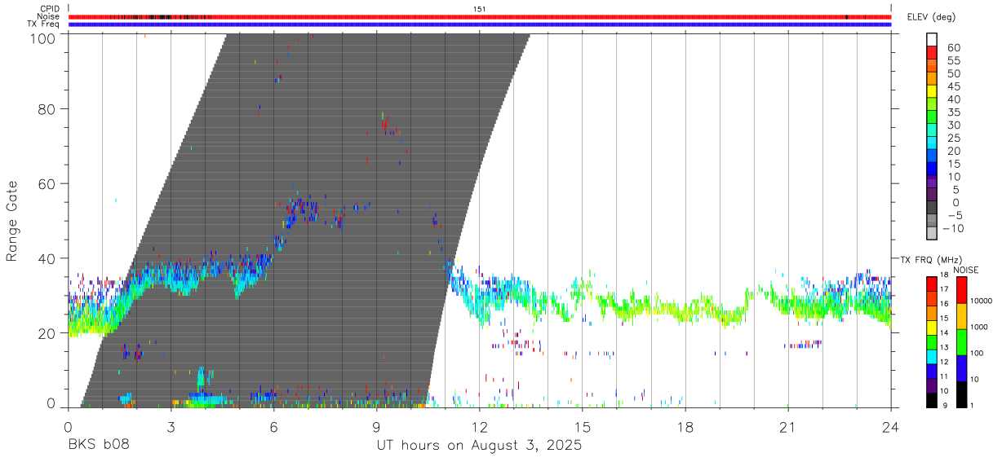The image size is (1002, 462).
Task: Click the x-axis tick label 18
Action: pyautogui.click(x=685, y=427)
